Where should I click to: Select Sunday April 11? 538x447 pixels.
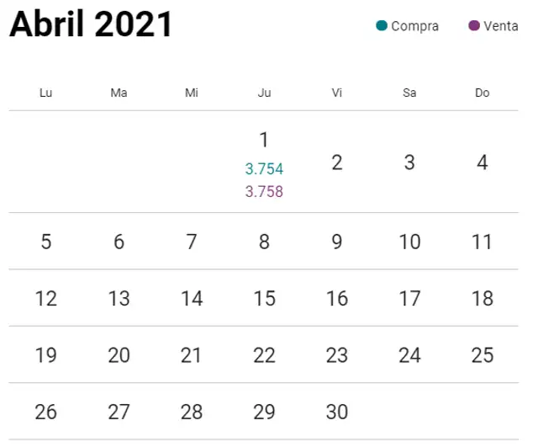coord(482,242)
